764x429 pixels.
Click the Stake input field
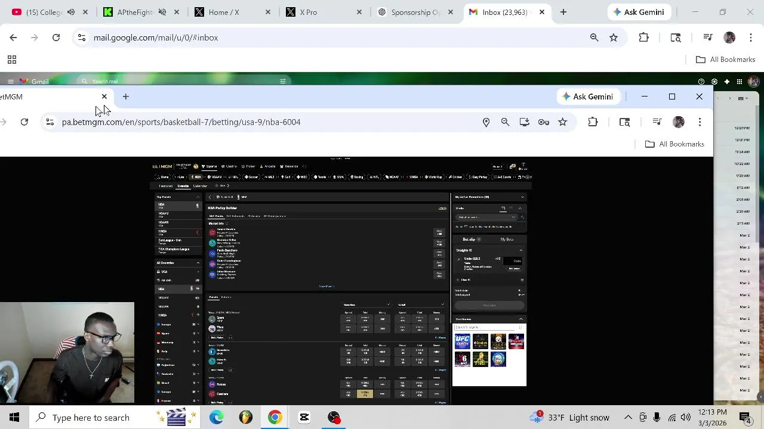pyautogui.click(x=513, y=261)
